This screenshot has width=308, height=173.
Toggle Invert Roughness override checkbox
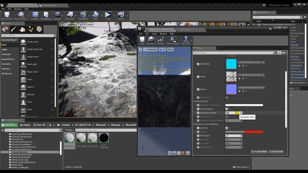tap(198, 109)
